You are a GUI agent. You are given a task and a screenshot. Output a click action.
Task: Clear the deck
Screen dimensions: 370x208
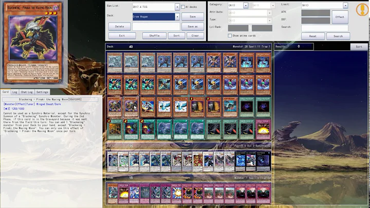(195, 36)
